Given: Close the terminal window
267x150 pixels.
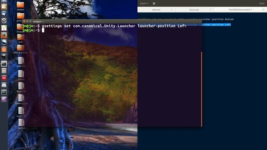Looking at the screenshot, I should tap(24, 21).
